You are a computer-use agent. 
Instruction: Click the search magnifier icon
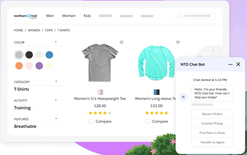(x=180, y=16)
